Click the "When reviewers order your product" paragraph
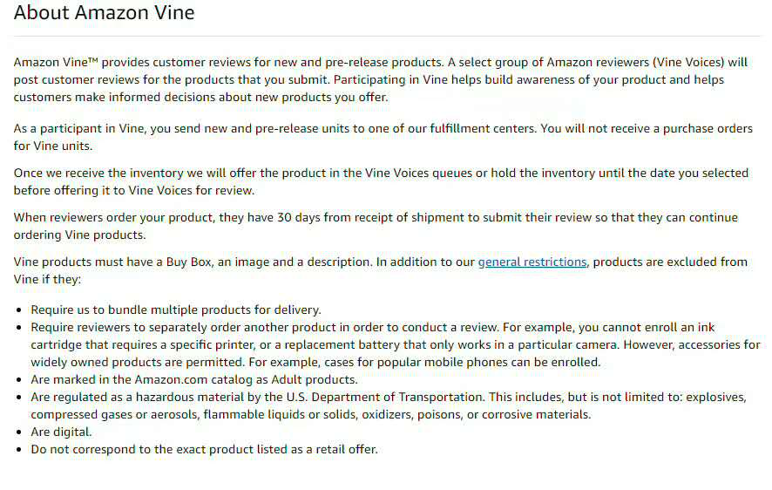The height and width of the screenshot is (490, 772). point(376,226)
